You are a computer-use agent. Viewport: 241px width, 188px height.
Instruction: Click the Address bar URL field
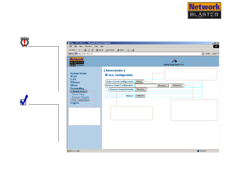point(139,54)
